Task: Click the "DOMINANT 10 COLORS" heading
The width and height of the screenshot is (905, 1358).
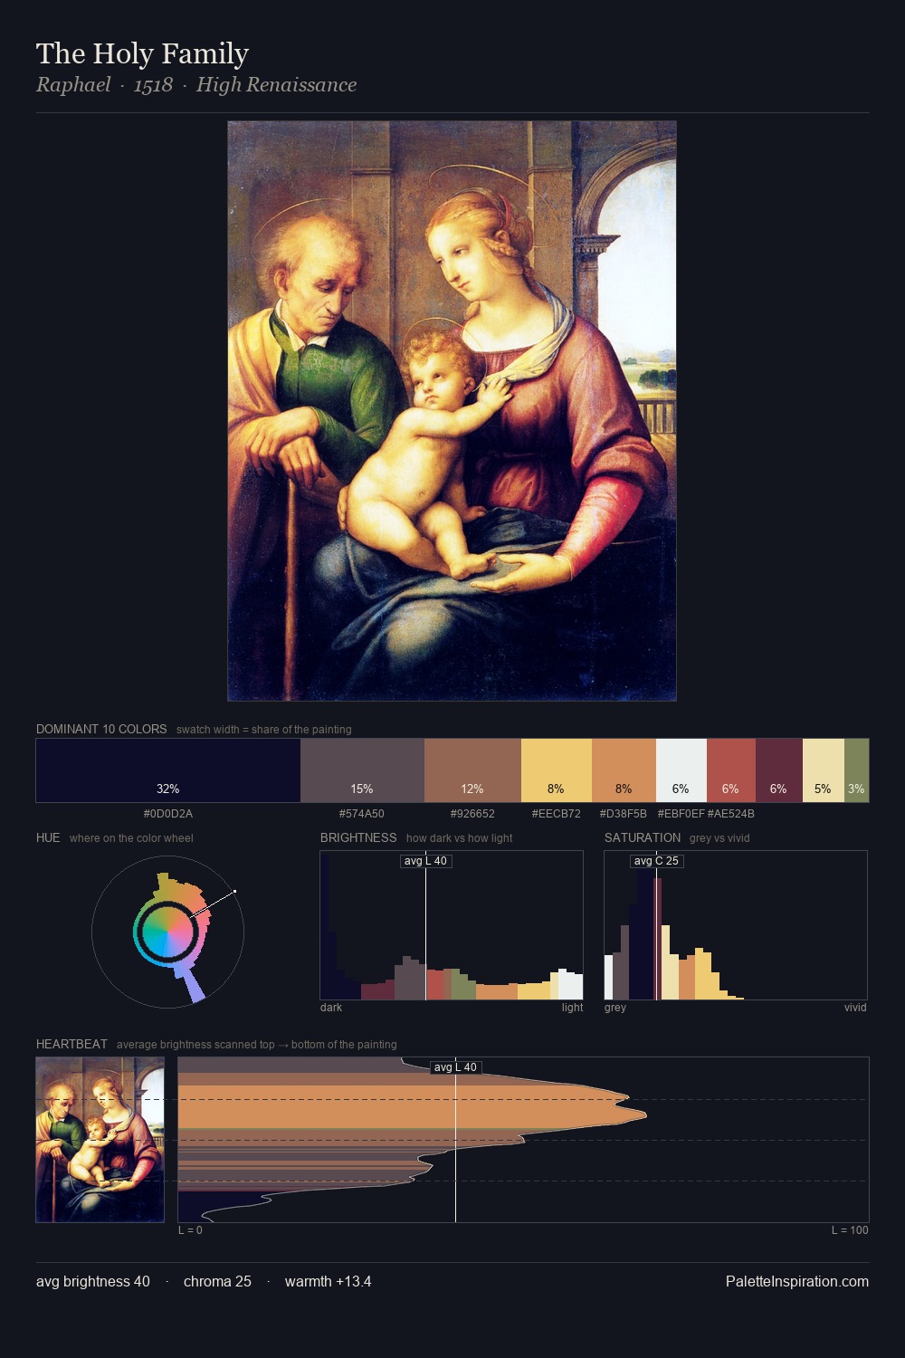Action: [x=101, y=729]
